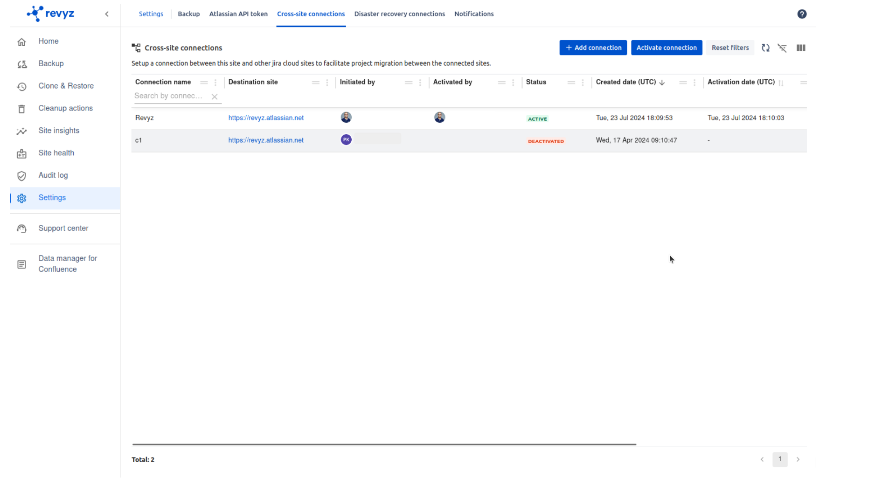Focus the Search by connection name field

(x=169, y=96)
